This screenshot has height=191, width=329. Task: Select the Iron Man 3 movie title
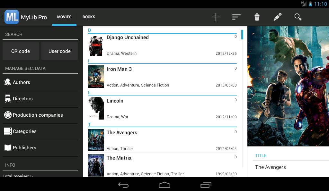pyautogui.click(x=119, y=69)
